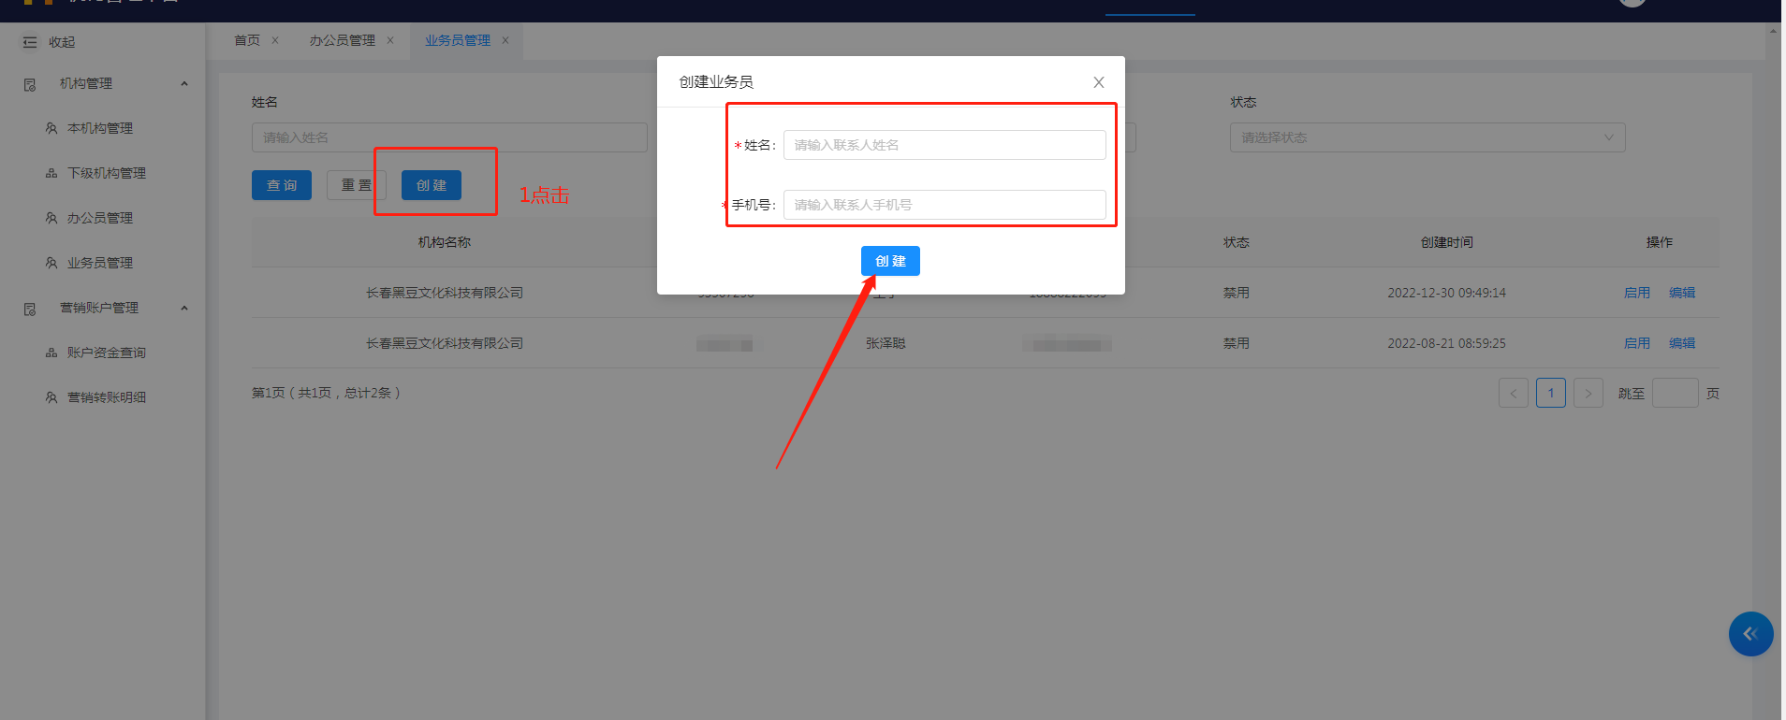This screenshot has height=720, width=1786.
Task: Click the 状态 column header in the table
Action: [1237, 242]
